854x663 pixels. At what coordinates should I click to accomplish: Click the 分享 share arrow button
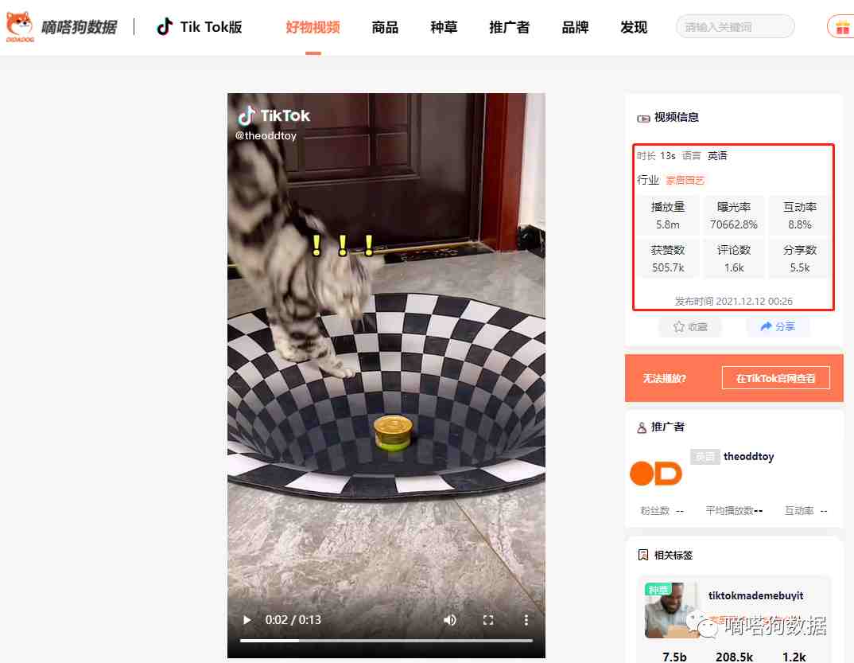pyautogui.click(x=777, y=326)
